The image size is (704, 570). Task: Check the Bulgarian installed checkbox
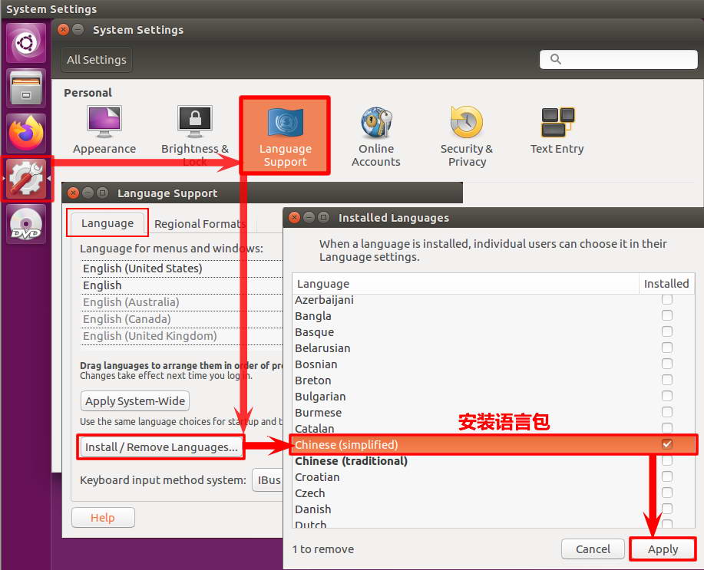[666, 397]
